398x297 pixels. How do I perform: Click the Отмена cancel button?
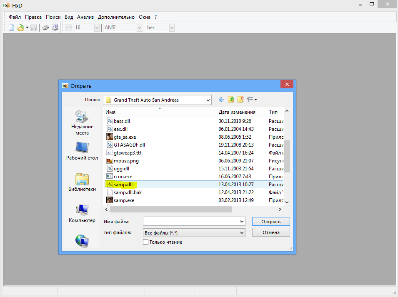(x=271, y=232)
